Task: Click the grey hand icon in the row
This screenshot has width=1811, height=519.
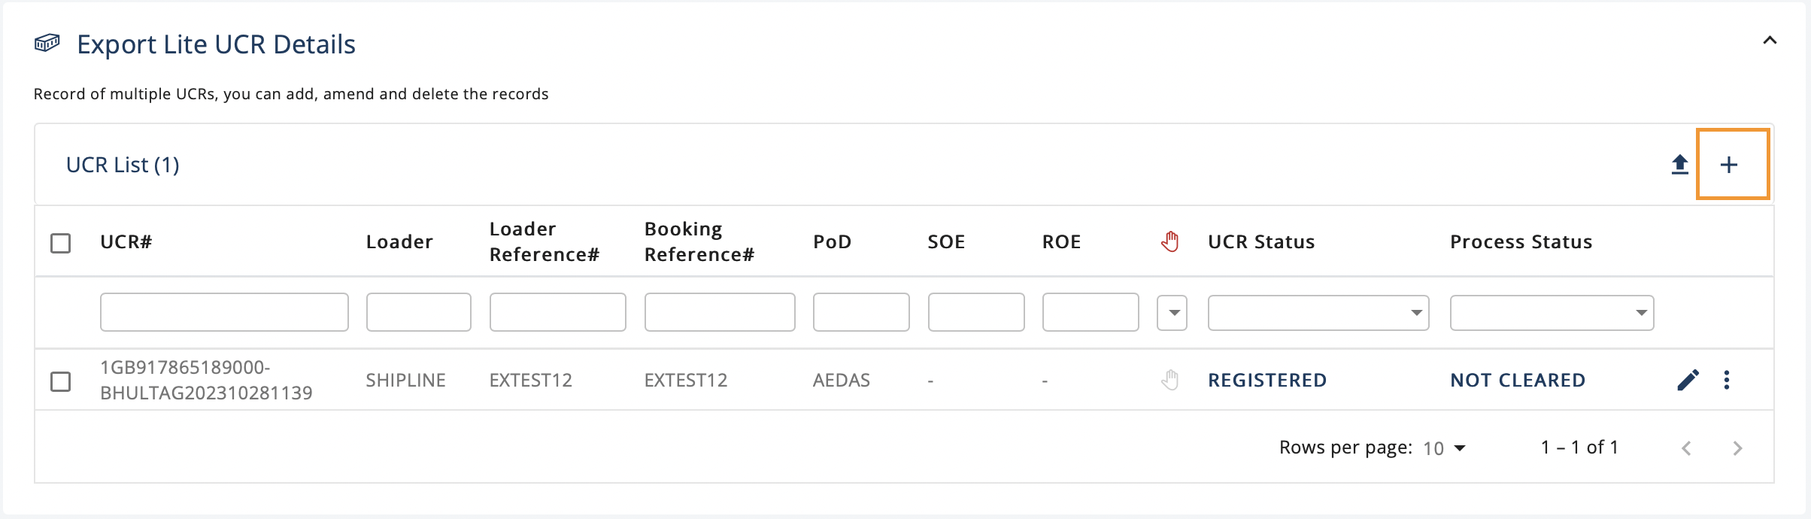Action: [1170, 380]
